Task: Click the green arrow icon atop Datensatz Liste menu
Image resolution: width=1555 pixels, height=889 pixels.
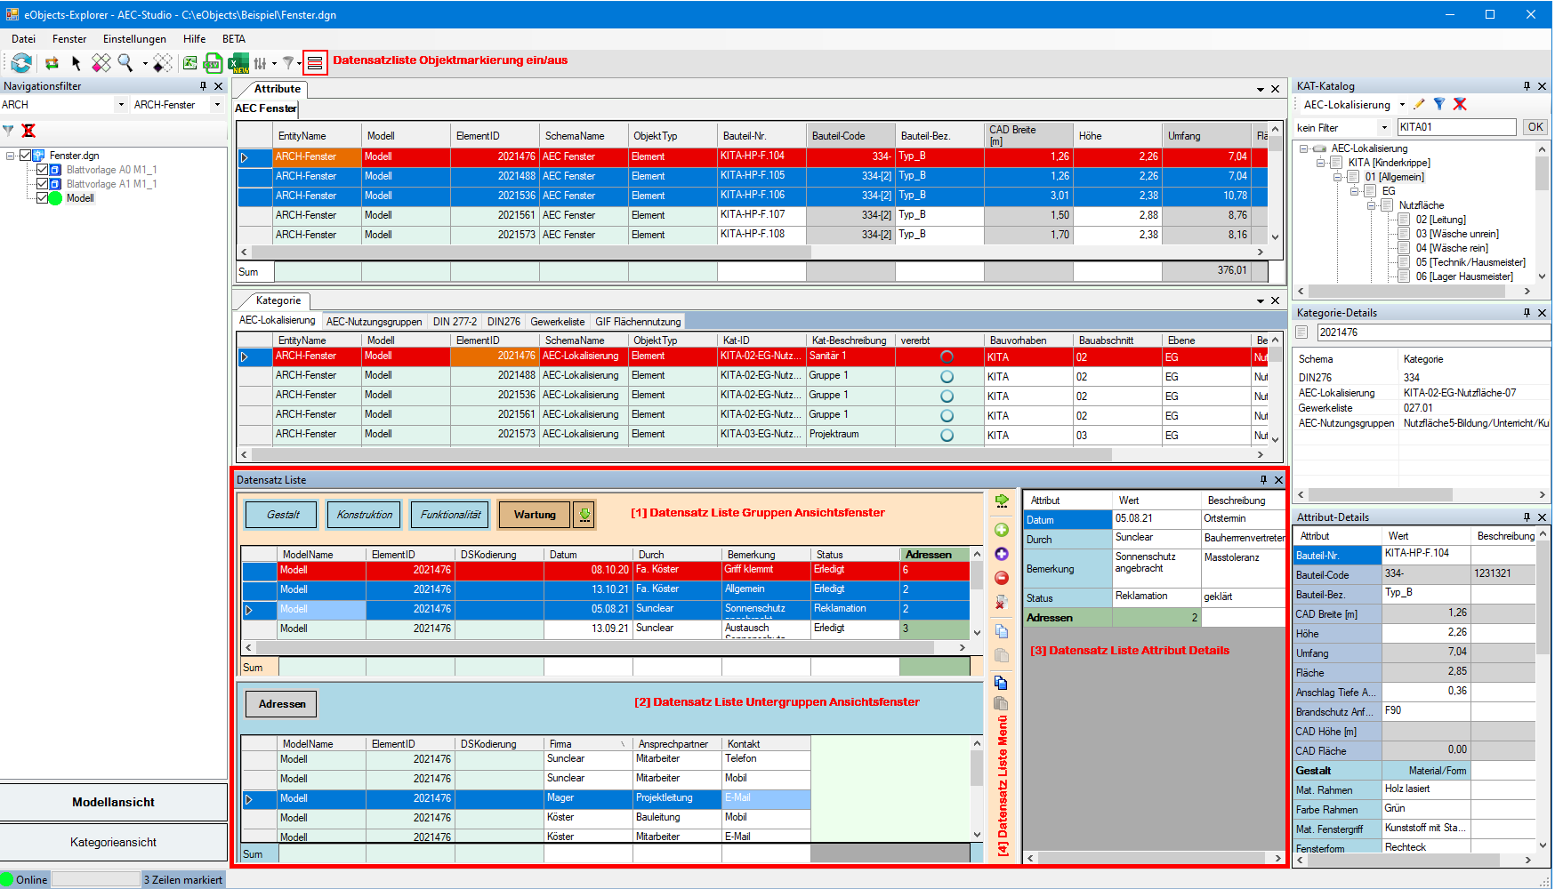Action: click(x=1001, y=501)
